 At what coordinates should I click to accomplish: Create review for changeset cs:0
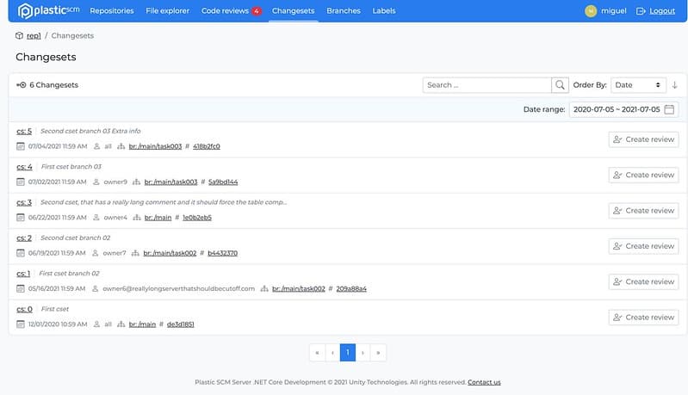pos(643,317)
